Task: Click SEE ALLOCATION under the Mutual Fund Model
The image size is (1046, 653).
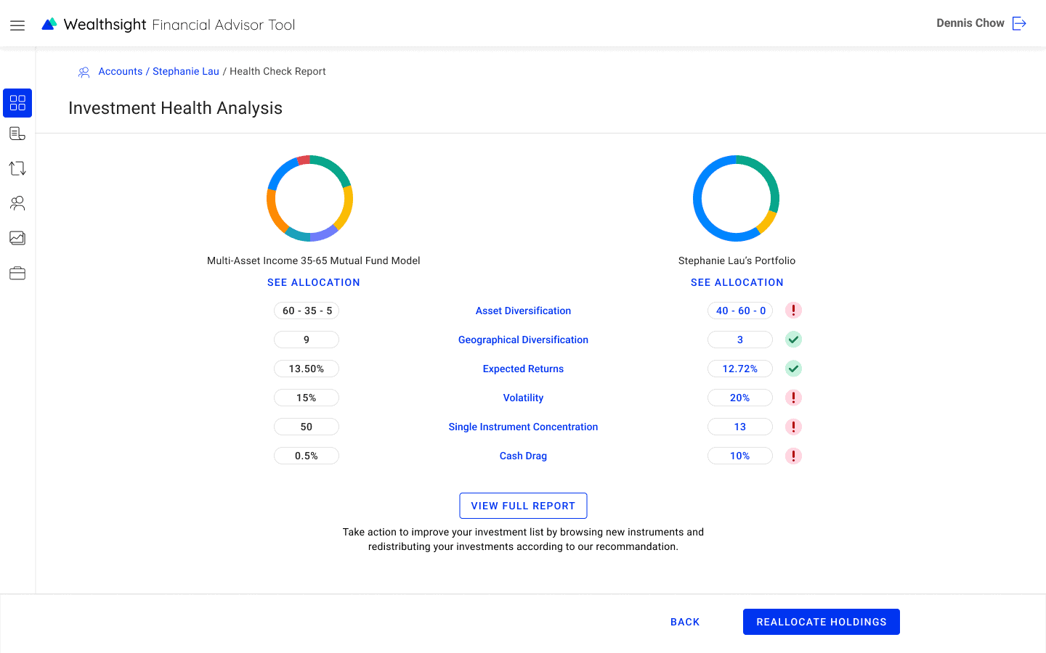Action: 313,282
